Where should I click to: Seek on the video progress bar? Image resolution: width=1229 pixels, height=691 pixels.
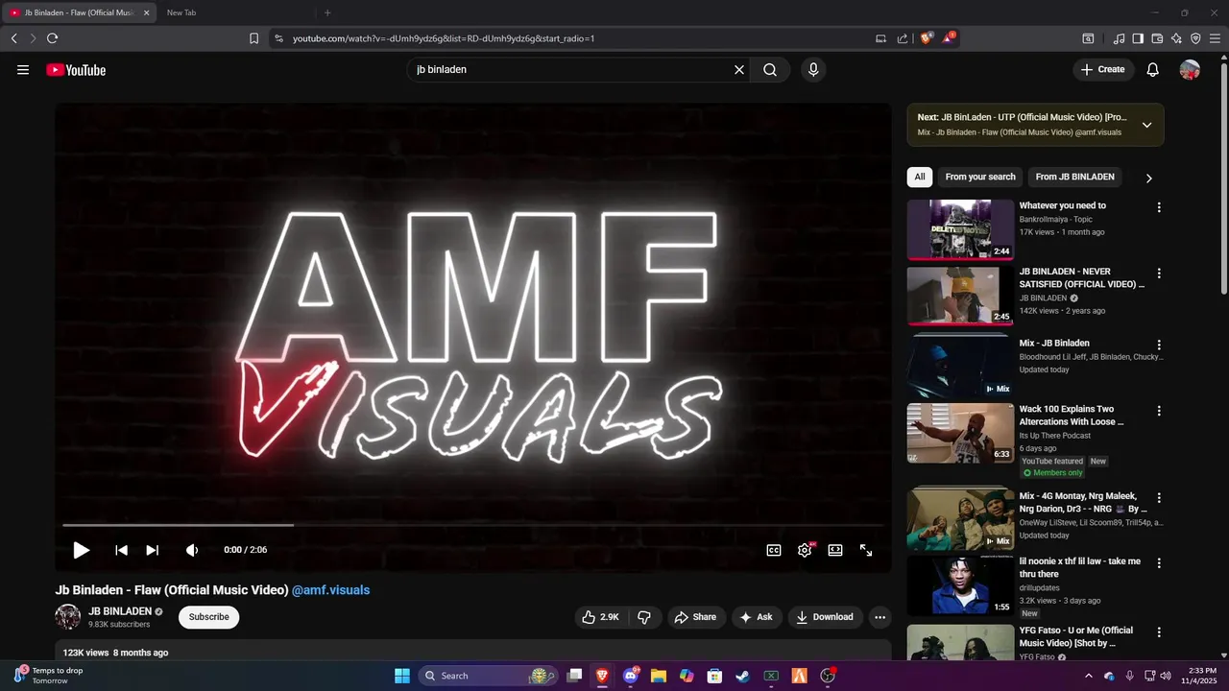click(473, 525)
